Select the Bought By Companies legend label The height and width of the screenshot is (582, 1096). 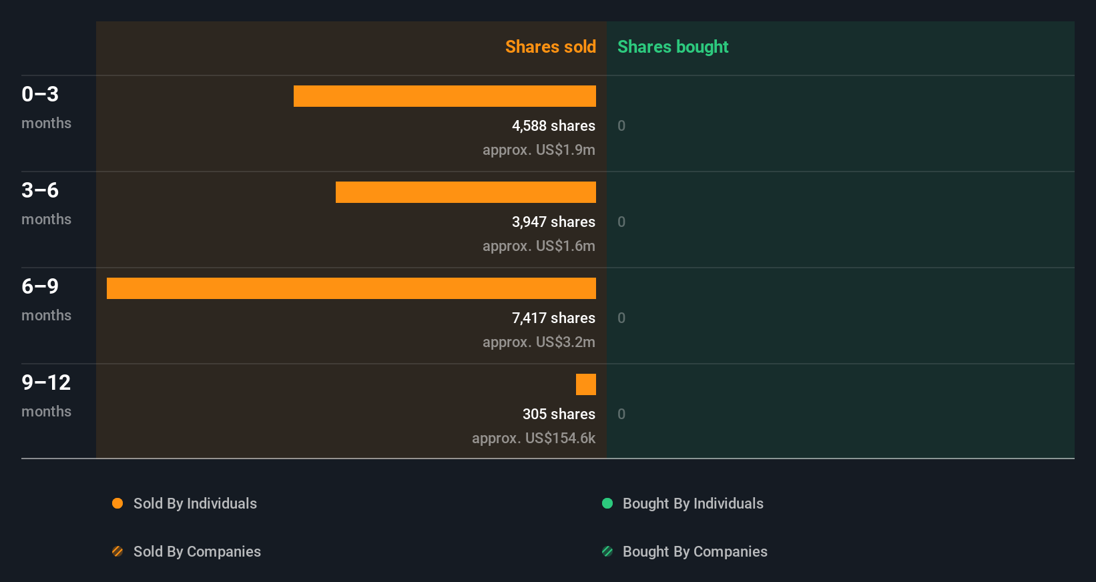pyautogui.click(x=695, y=551)
